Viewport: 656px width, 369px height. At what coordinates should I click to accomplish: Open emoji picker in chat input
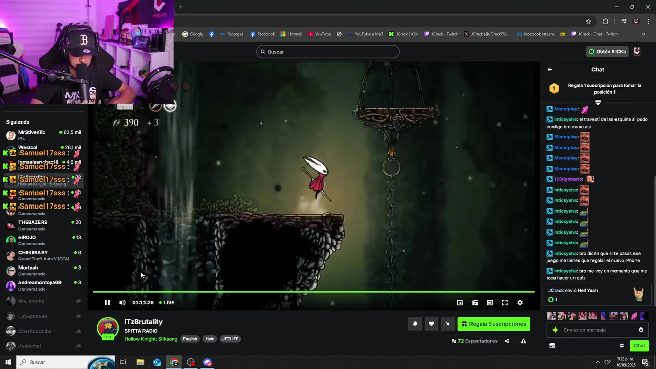pos(641,330)
